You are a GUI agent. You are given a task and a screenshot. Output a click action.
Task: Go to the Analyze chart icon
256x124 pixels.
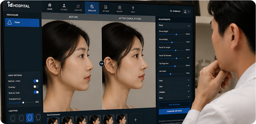[78, 6]
